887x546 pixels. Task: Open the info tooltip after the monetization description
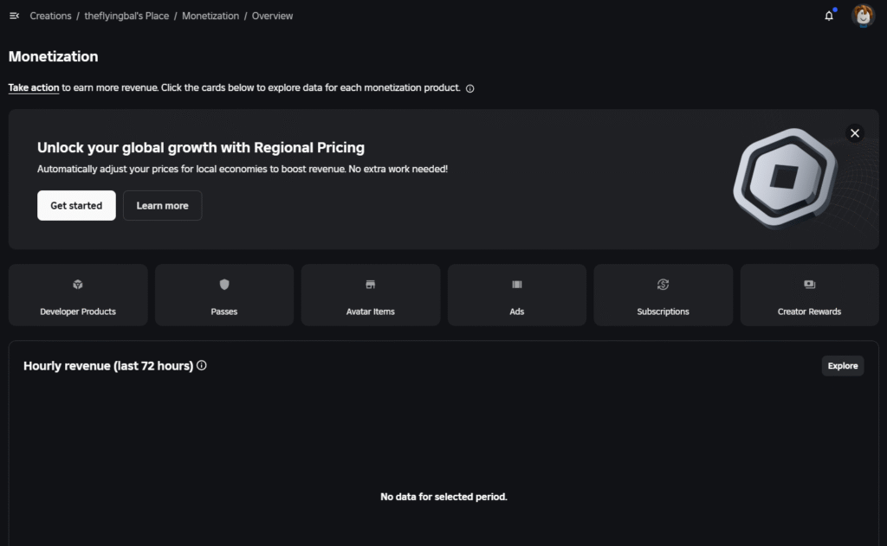pyautogui.click(x=469, y=87)
